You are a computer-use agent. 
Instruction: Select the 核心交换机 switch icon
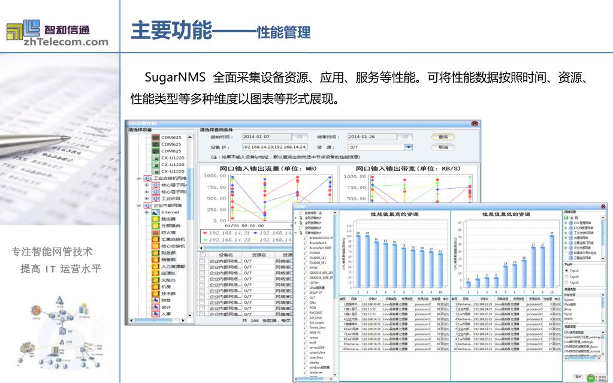pos(156,246)
